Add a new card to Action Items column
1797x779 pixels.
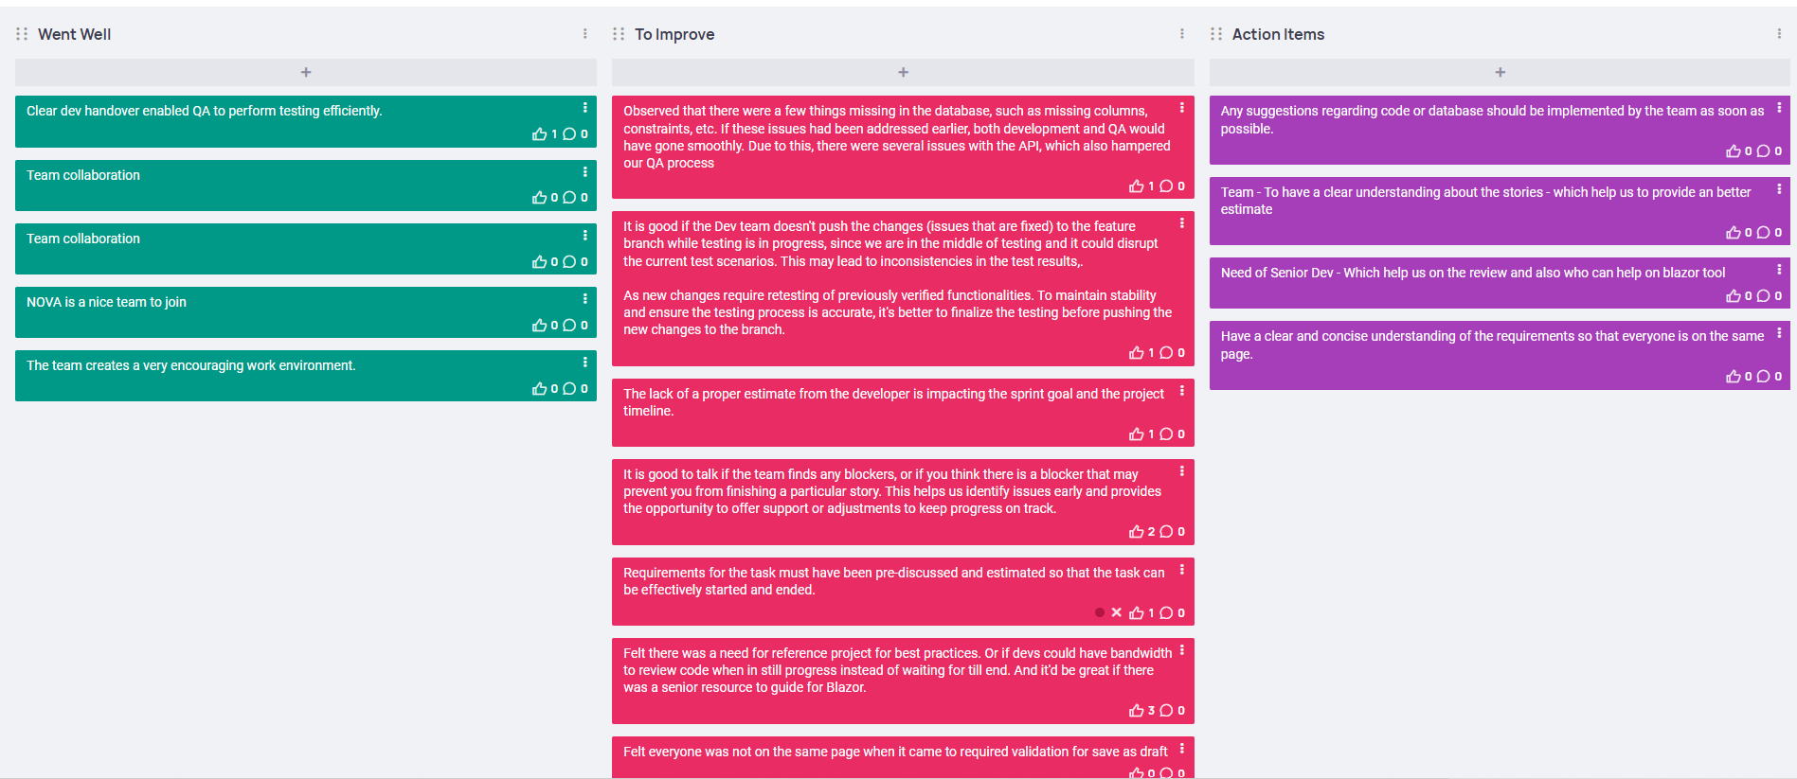pyautogui.click(x=1500, y=72)
